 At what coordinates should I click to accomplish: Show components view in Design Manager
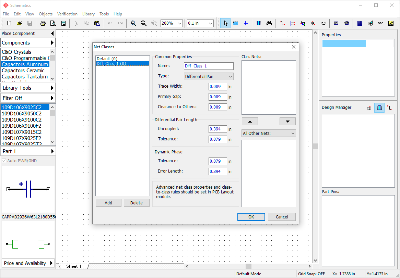point(379,108)
